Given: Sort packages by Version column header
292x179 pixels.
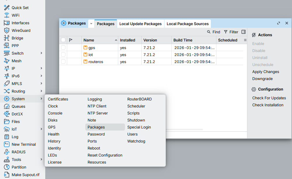Looking at the screenshot, I should point(150,40).
